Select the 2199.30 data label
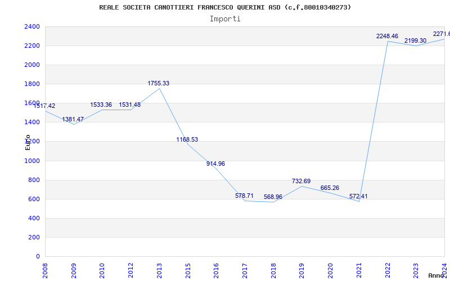 415,40
